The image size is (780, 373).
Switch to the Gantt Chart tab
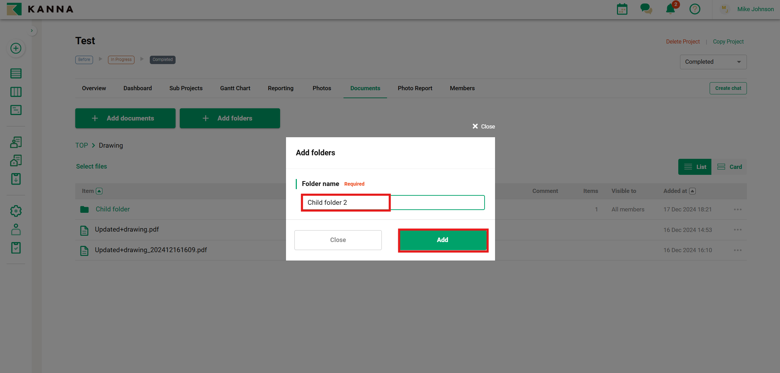coord(235,88)
